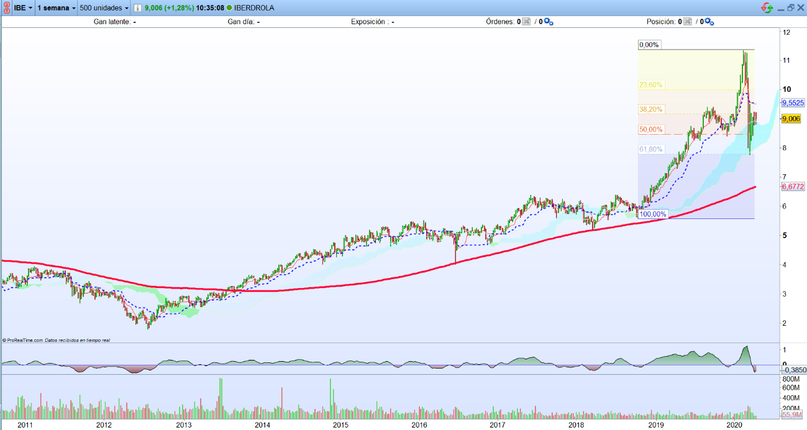Click the 9,006 (+1,28%) price quote
The width and height of the screenshot is (807, 430).
(x=168, y=8)
